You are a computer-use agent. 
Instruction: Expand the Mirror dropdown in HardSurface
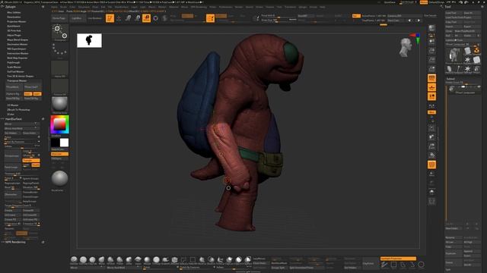click(21, 124)
